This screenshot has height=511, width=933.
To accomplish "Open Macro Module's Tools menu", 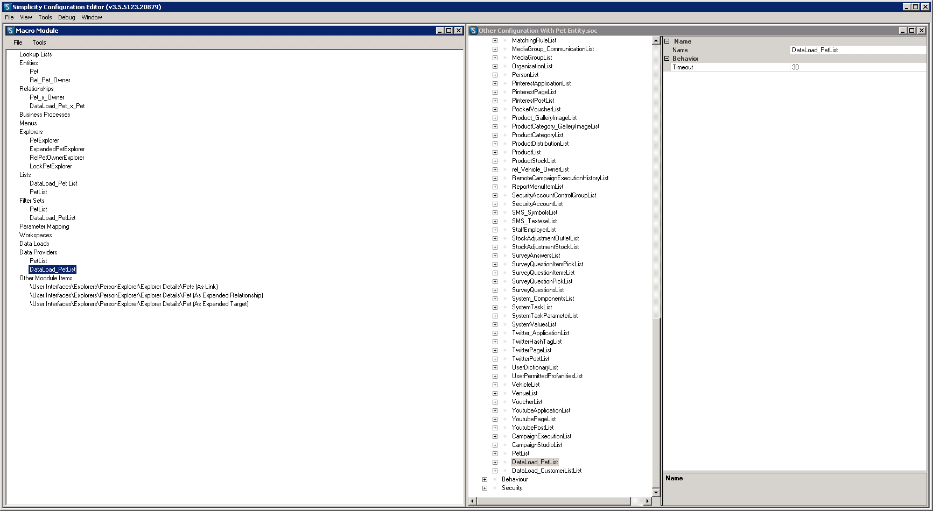I will tap(39, 42).
